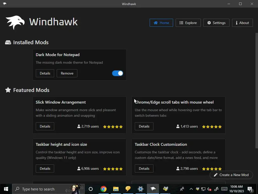This screenshot has height=194, width=258.
Task: Click the Installed Mods heading
Action: tap(31, 42)
